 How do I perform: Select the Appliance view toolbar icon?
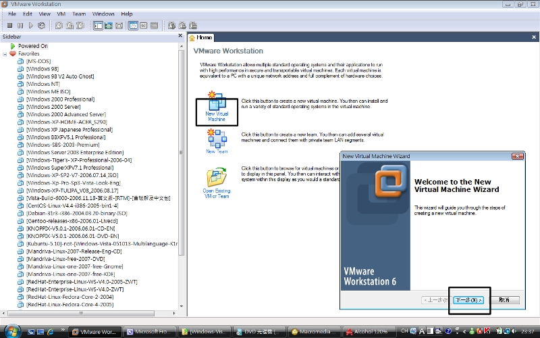tap(155, 26)
